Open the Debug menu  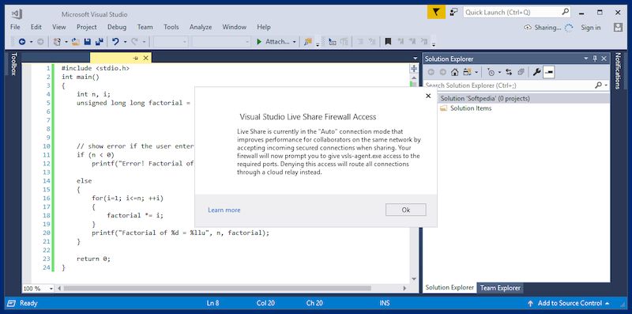pyautogui.click(x=116, y=27)
